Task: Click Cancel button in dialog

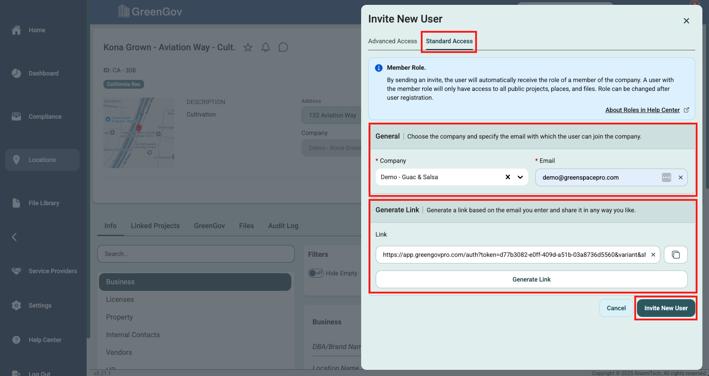Action: coord(616,308)
